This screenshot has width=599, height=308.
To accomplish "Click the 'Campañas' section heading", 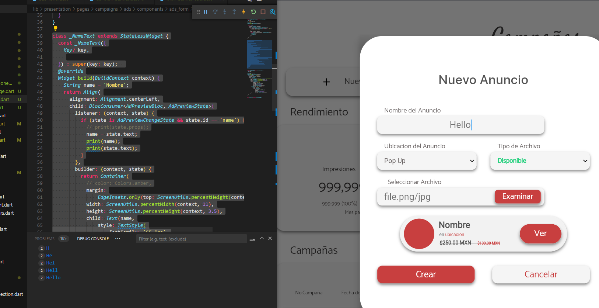I will tap(314, 250).
